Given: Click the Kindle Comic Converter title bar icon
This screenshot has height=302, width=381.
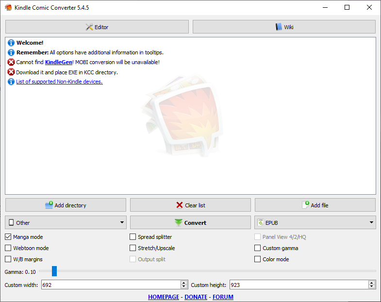Looking at the screenshot, I should tap(9, 8).
